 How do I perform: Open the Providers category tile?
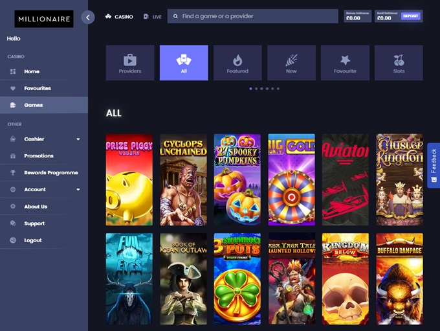tap(130, 63)
